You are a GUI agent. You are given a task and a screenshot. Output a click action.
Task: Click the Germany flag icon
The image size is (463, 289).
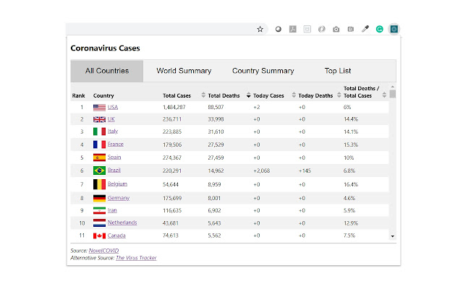[100, 197]
